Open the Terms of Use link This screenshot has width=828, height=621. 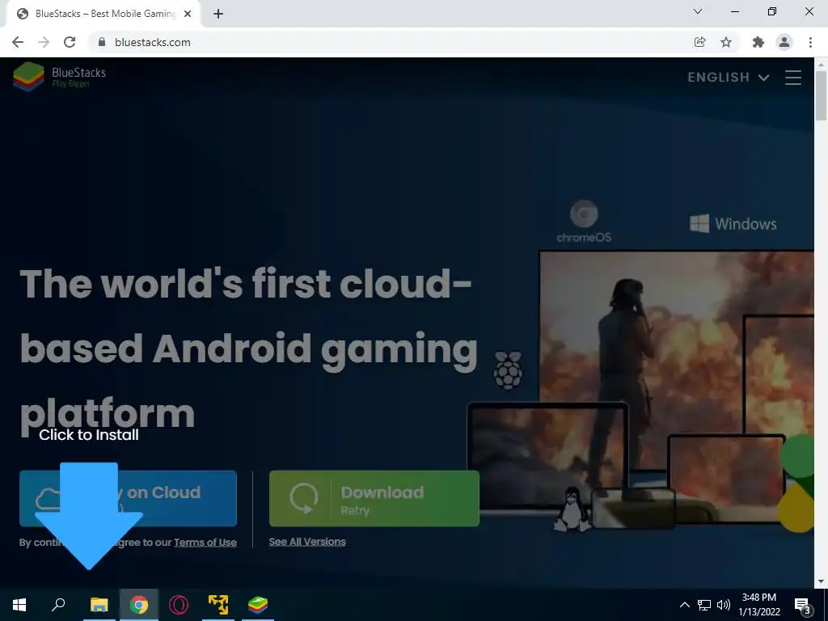(x=205, y=543)
